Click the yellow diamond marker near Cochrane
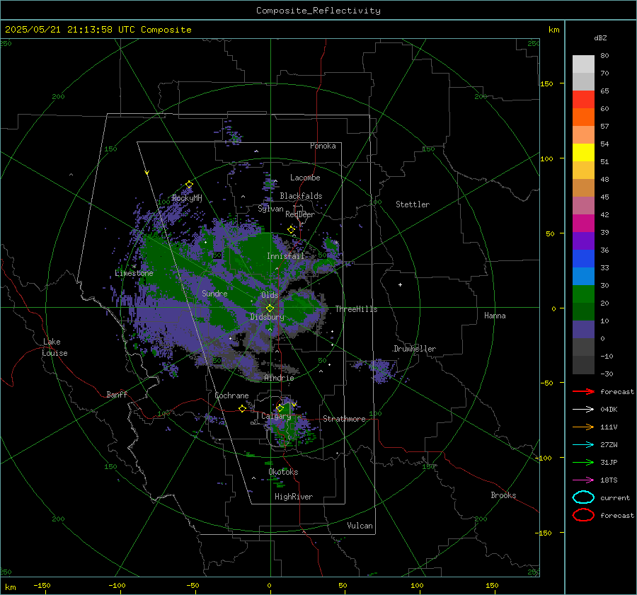 pyautogui.click(x=243, y=409)
